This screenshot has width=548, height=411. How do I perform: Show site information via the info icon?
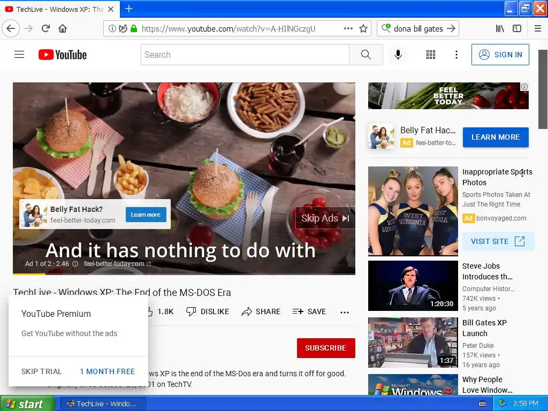tap(112, 29)
